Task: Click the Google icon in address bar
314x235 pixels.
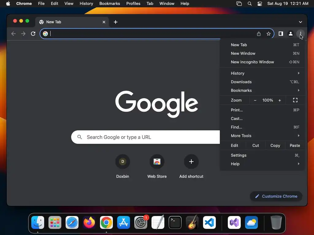Action: (45, 34)
